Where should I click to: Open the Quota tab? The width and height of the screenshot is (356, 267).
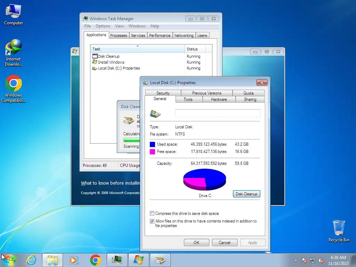coord(248,93)
